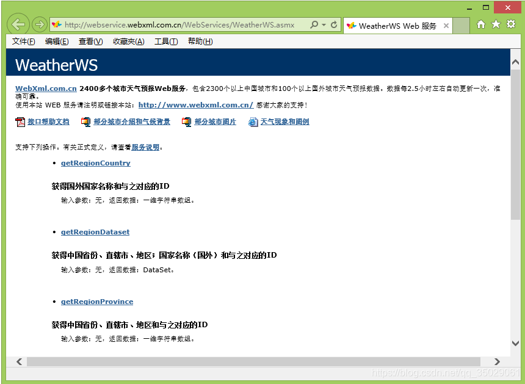Close the WeatherWS Web 服务 tab
The height and width of the screenshot is (384, 525).
[x=446, y=26]
